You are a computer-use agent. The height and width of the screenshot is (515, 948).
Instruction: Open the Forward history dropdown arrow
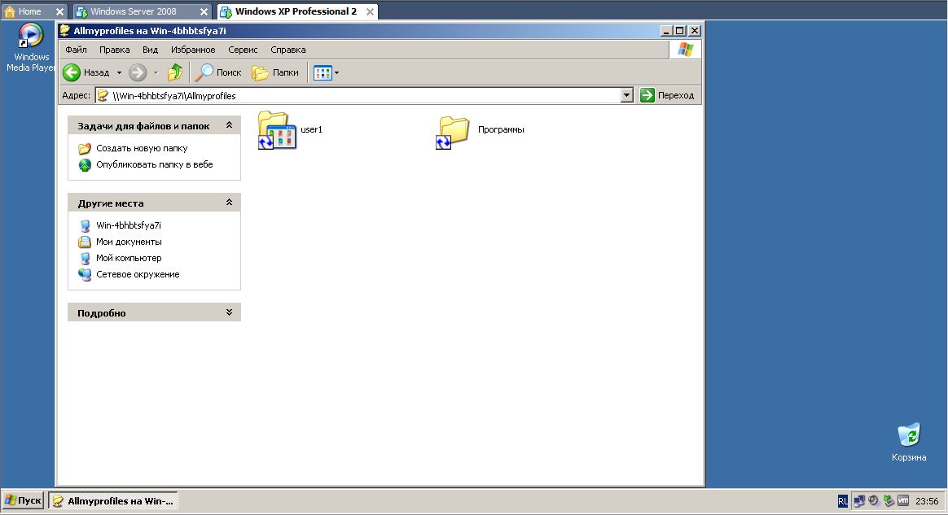[x=156, y=72]
